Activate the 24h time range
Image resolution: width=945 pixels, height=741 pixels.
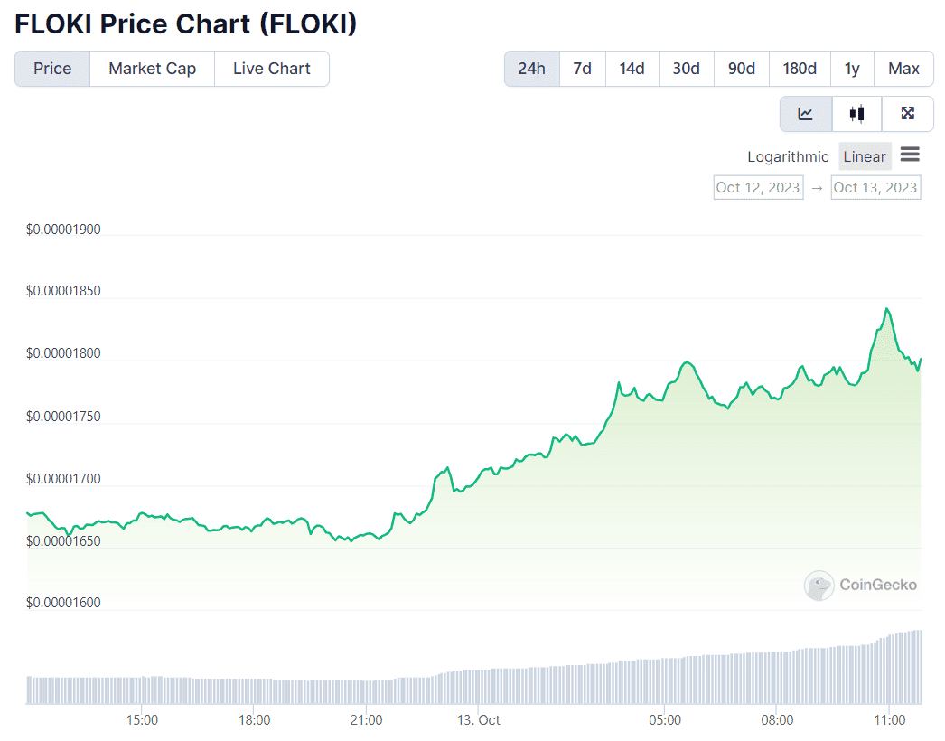[x=531, y=69]
